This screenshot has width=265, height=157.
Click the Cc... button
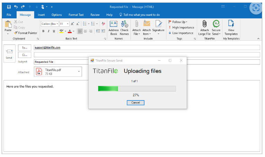click(25, 55)
